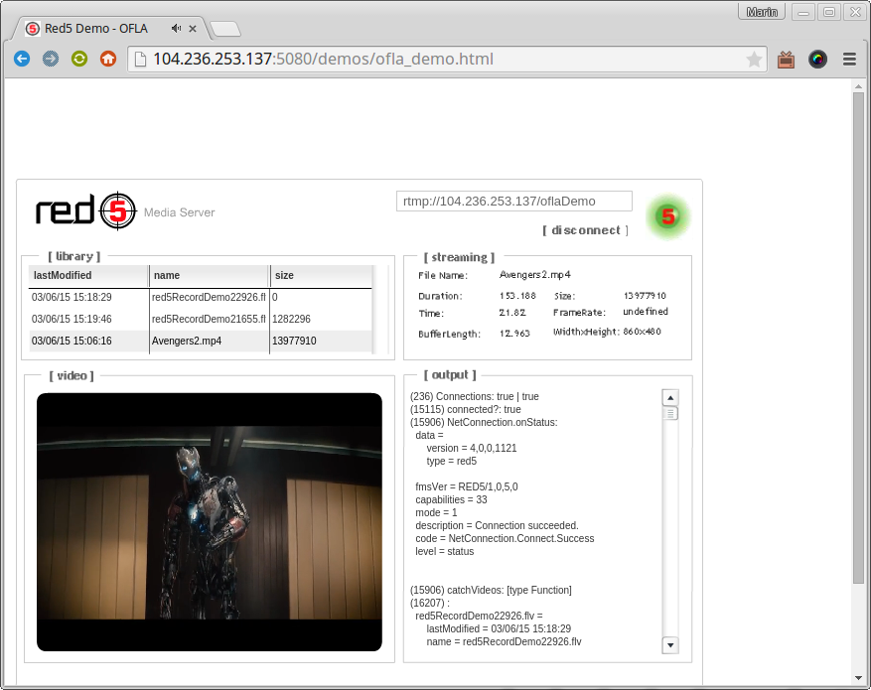
Task: Open the round color lens extension icon
Action: point(817,59)
